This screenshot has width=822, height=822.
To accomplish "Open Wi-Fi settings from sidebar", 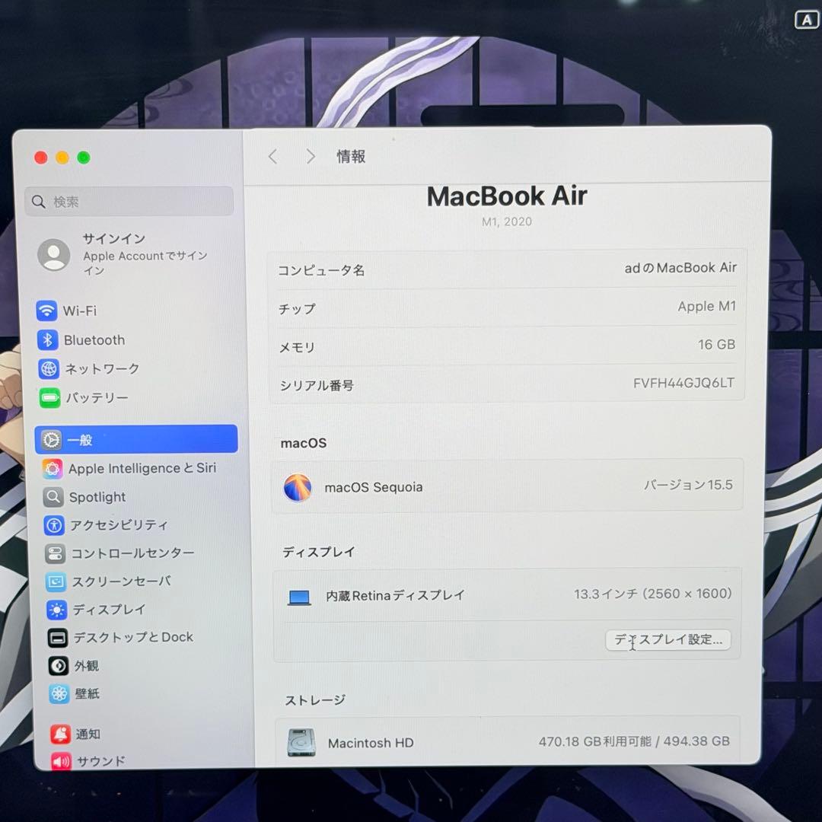I will (78, 311).
